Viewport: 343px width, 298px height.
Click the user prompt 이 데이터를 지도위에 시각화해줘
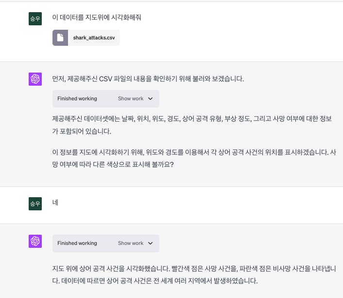point(97,18)
